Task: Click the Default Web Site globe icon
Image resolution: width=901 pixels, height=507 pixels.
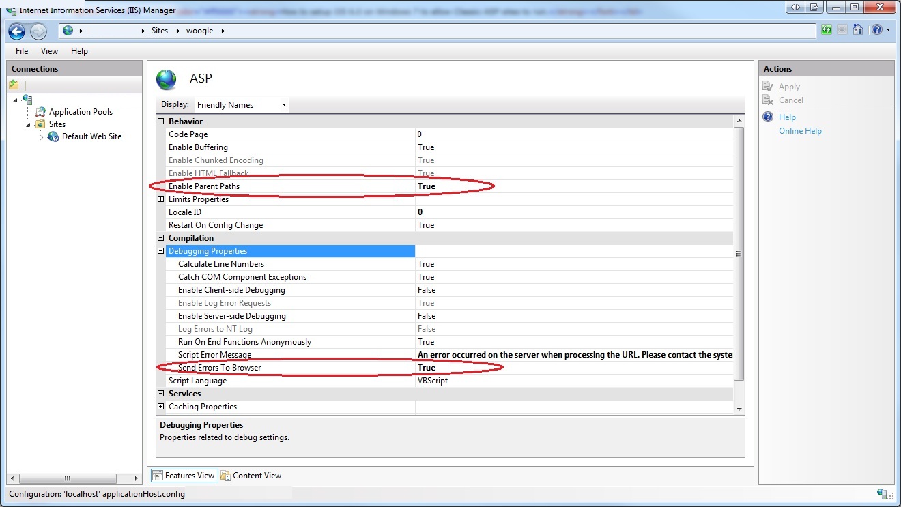Action: pos(53,136)
